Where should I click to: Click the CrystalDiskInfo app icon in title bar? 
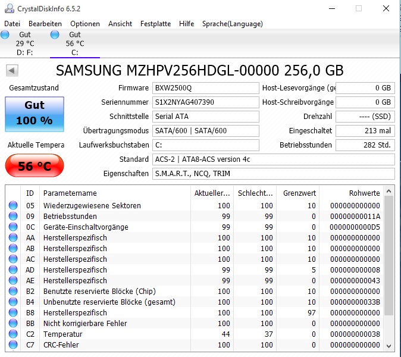pyautogui.click(x=10, y=8)
